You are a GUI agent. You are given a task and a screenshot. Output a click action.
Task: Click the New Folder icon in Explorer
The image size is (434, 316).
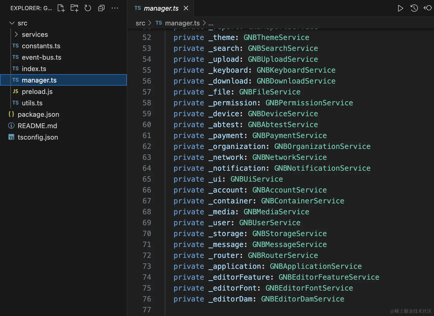click(75, 8)
